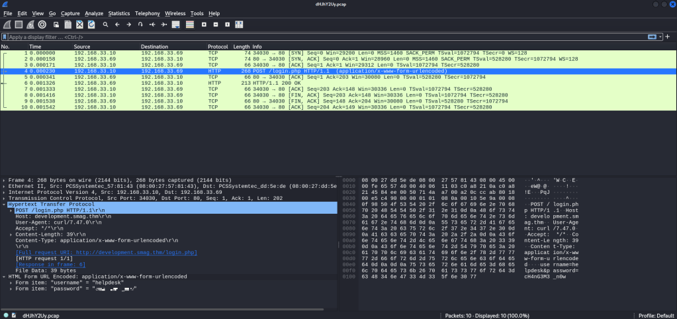The height and width of the screenshot is (319, 677).
Task: Expand the Frame 4 tree node
Action: tap(4, 180)
